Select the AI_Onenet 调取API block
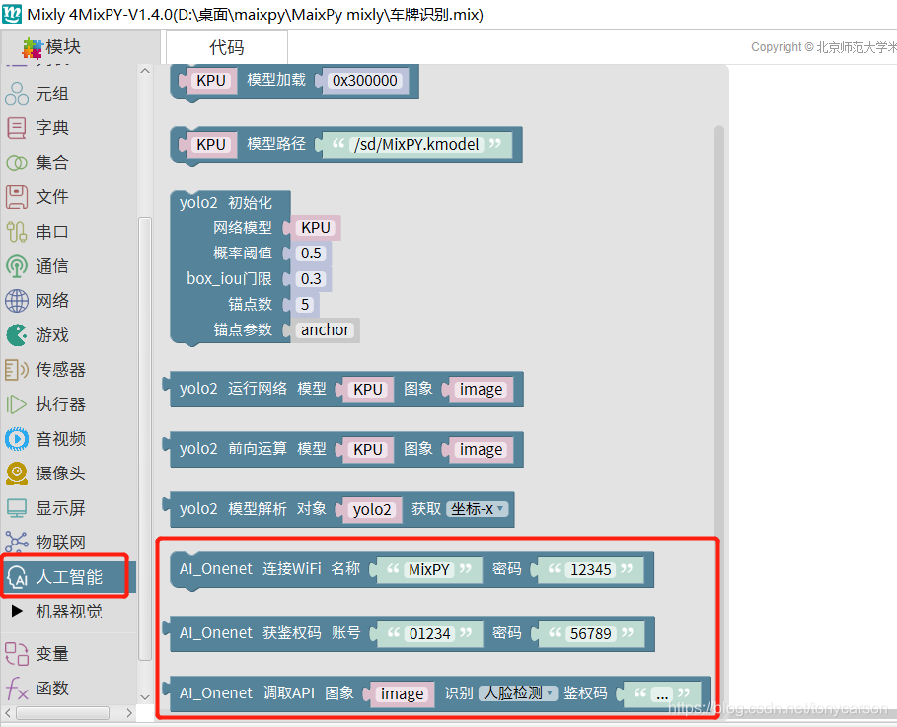897x727 pixels. click(x=437, y=693)
